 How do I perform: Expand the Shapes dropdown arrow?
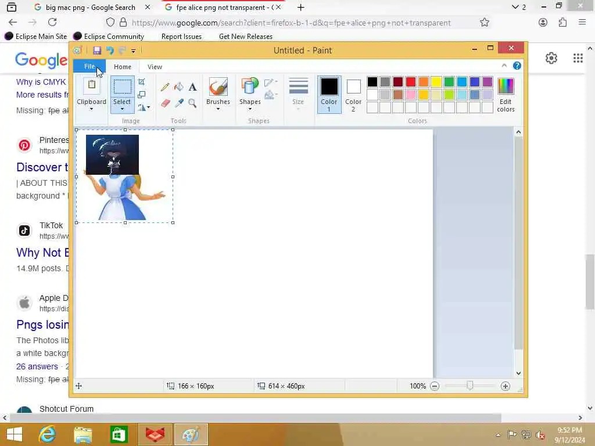tap(250, 109)
